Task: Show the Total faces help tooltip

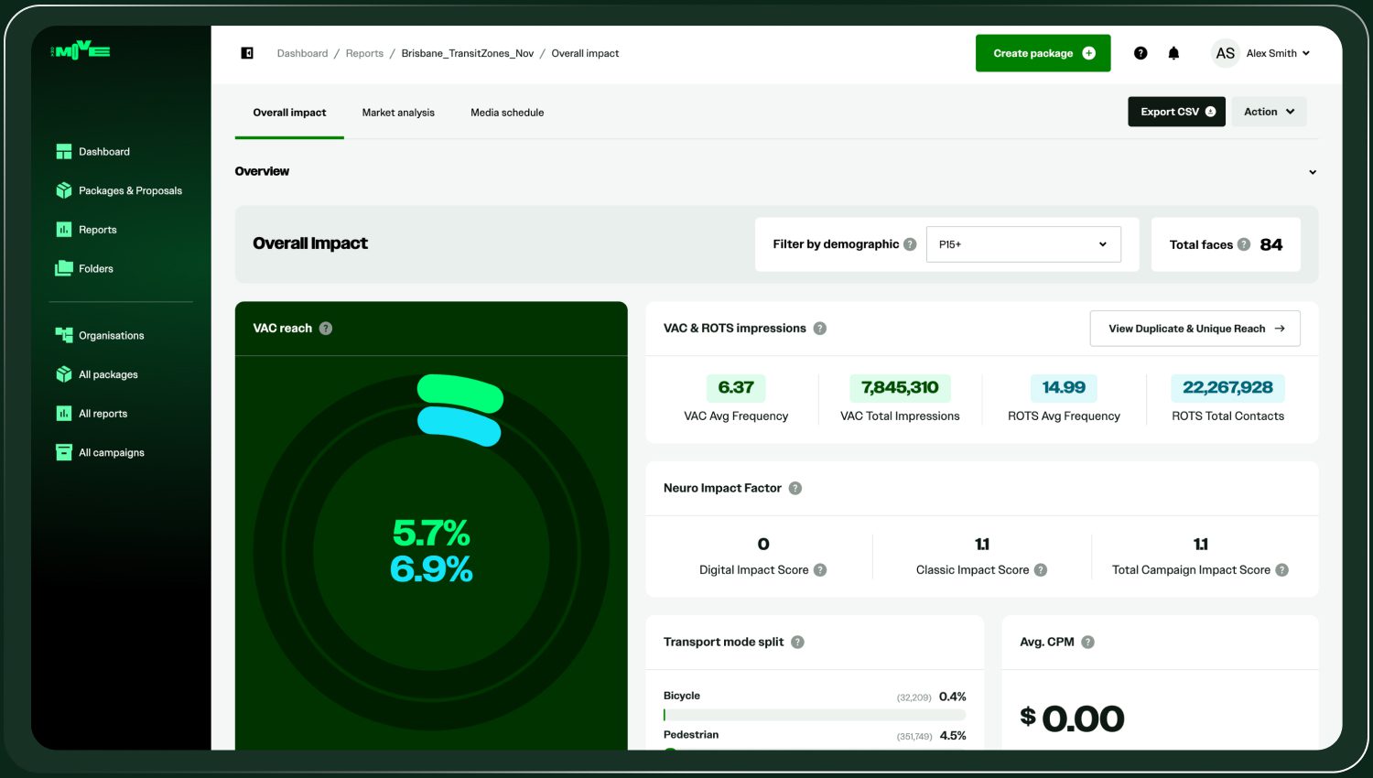Action: point(1244,244)
